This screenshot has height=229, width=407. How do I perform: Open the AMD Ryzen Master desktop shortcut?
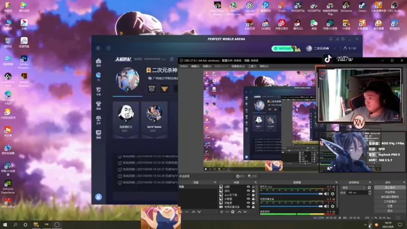tap(217, 9)
